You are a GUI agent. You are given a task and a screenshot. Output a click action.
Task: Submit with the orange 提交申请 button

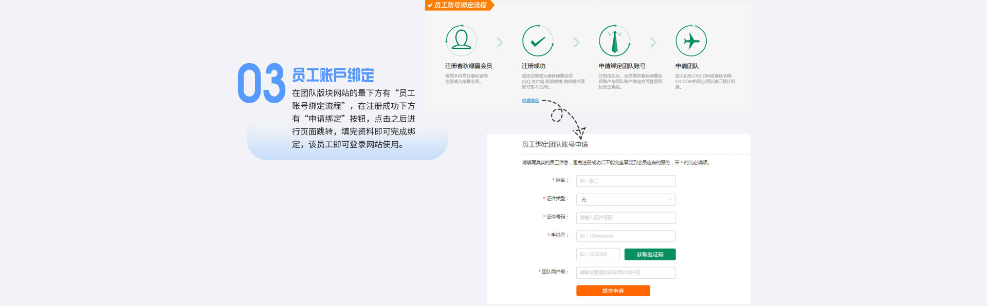(x=613, y=291)
